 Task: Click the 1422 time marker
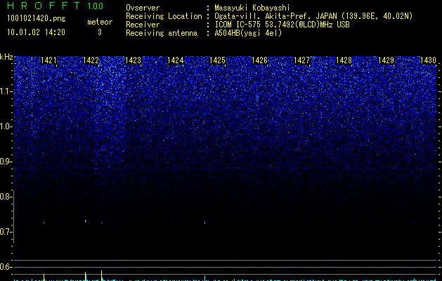click(x=91, y=60)
